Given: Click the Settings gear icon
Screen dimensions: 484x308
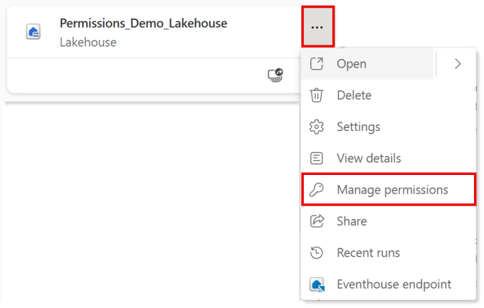Looking at the screenshot, I should pos(317,127).
